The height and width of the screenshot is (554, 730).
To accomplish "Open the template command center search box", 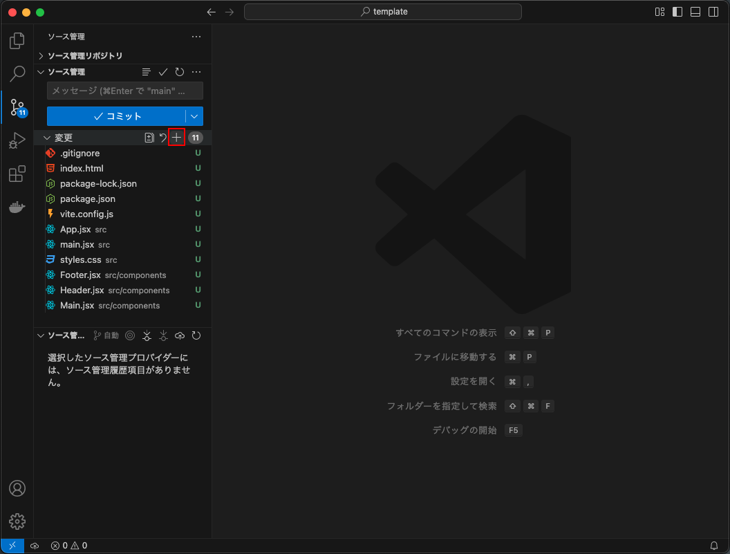I will (x=383, y=12).
